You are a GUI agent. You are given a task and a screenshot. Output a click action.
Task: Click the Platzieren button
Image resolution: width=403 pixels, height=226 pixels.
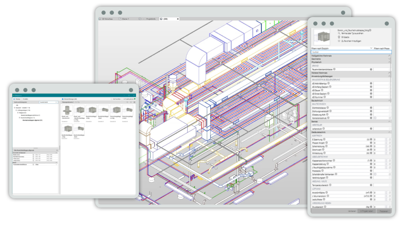pos(385,211)
